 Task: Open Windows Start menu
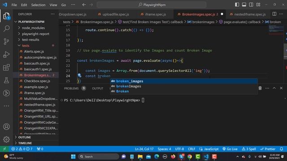point(73,157)
